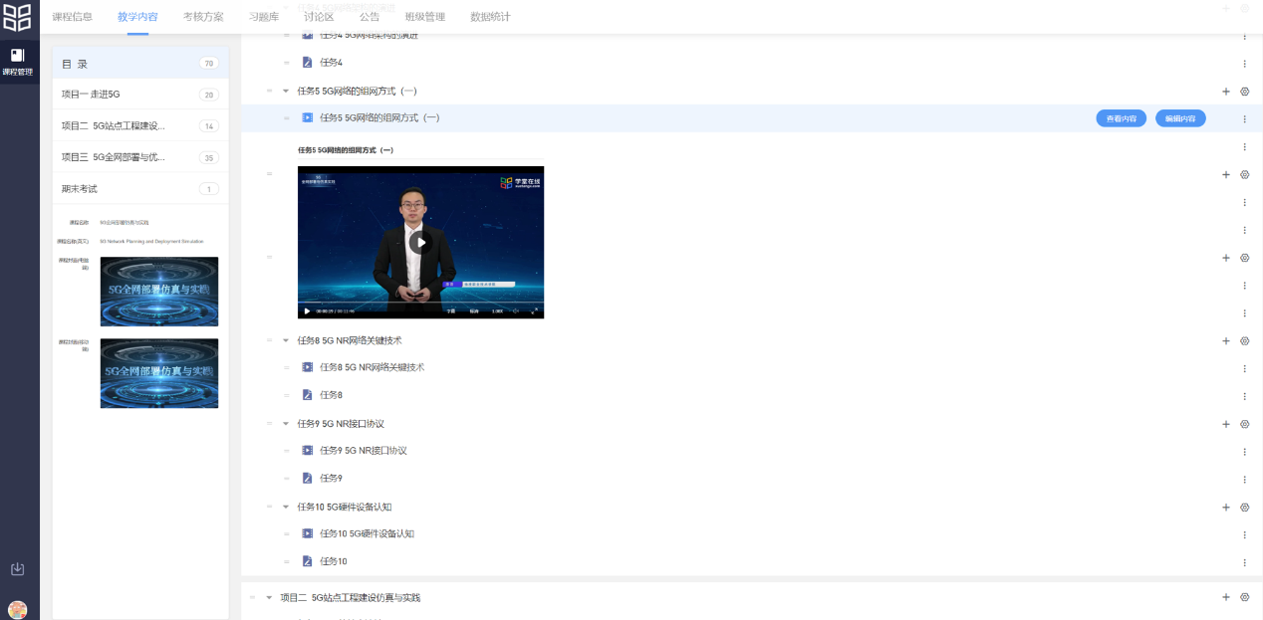Click the user avatar at bottom left

coord(17,609)
